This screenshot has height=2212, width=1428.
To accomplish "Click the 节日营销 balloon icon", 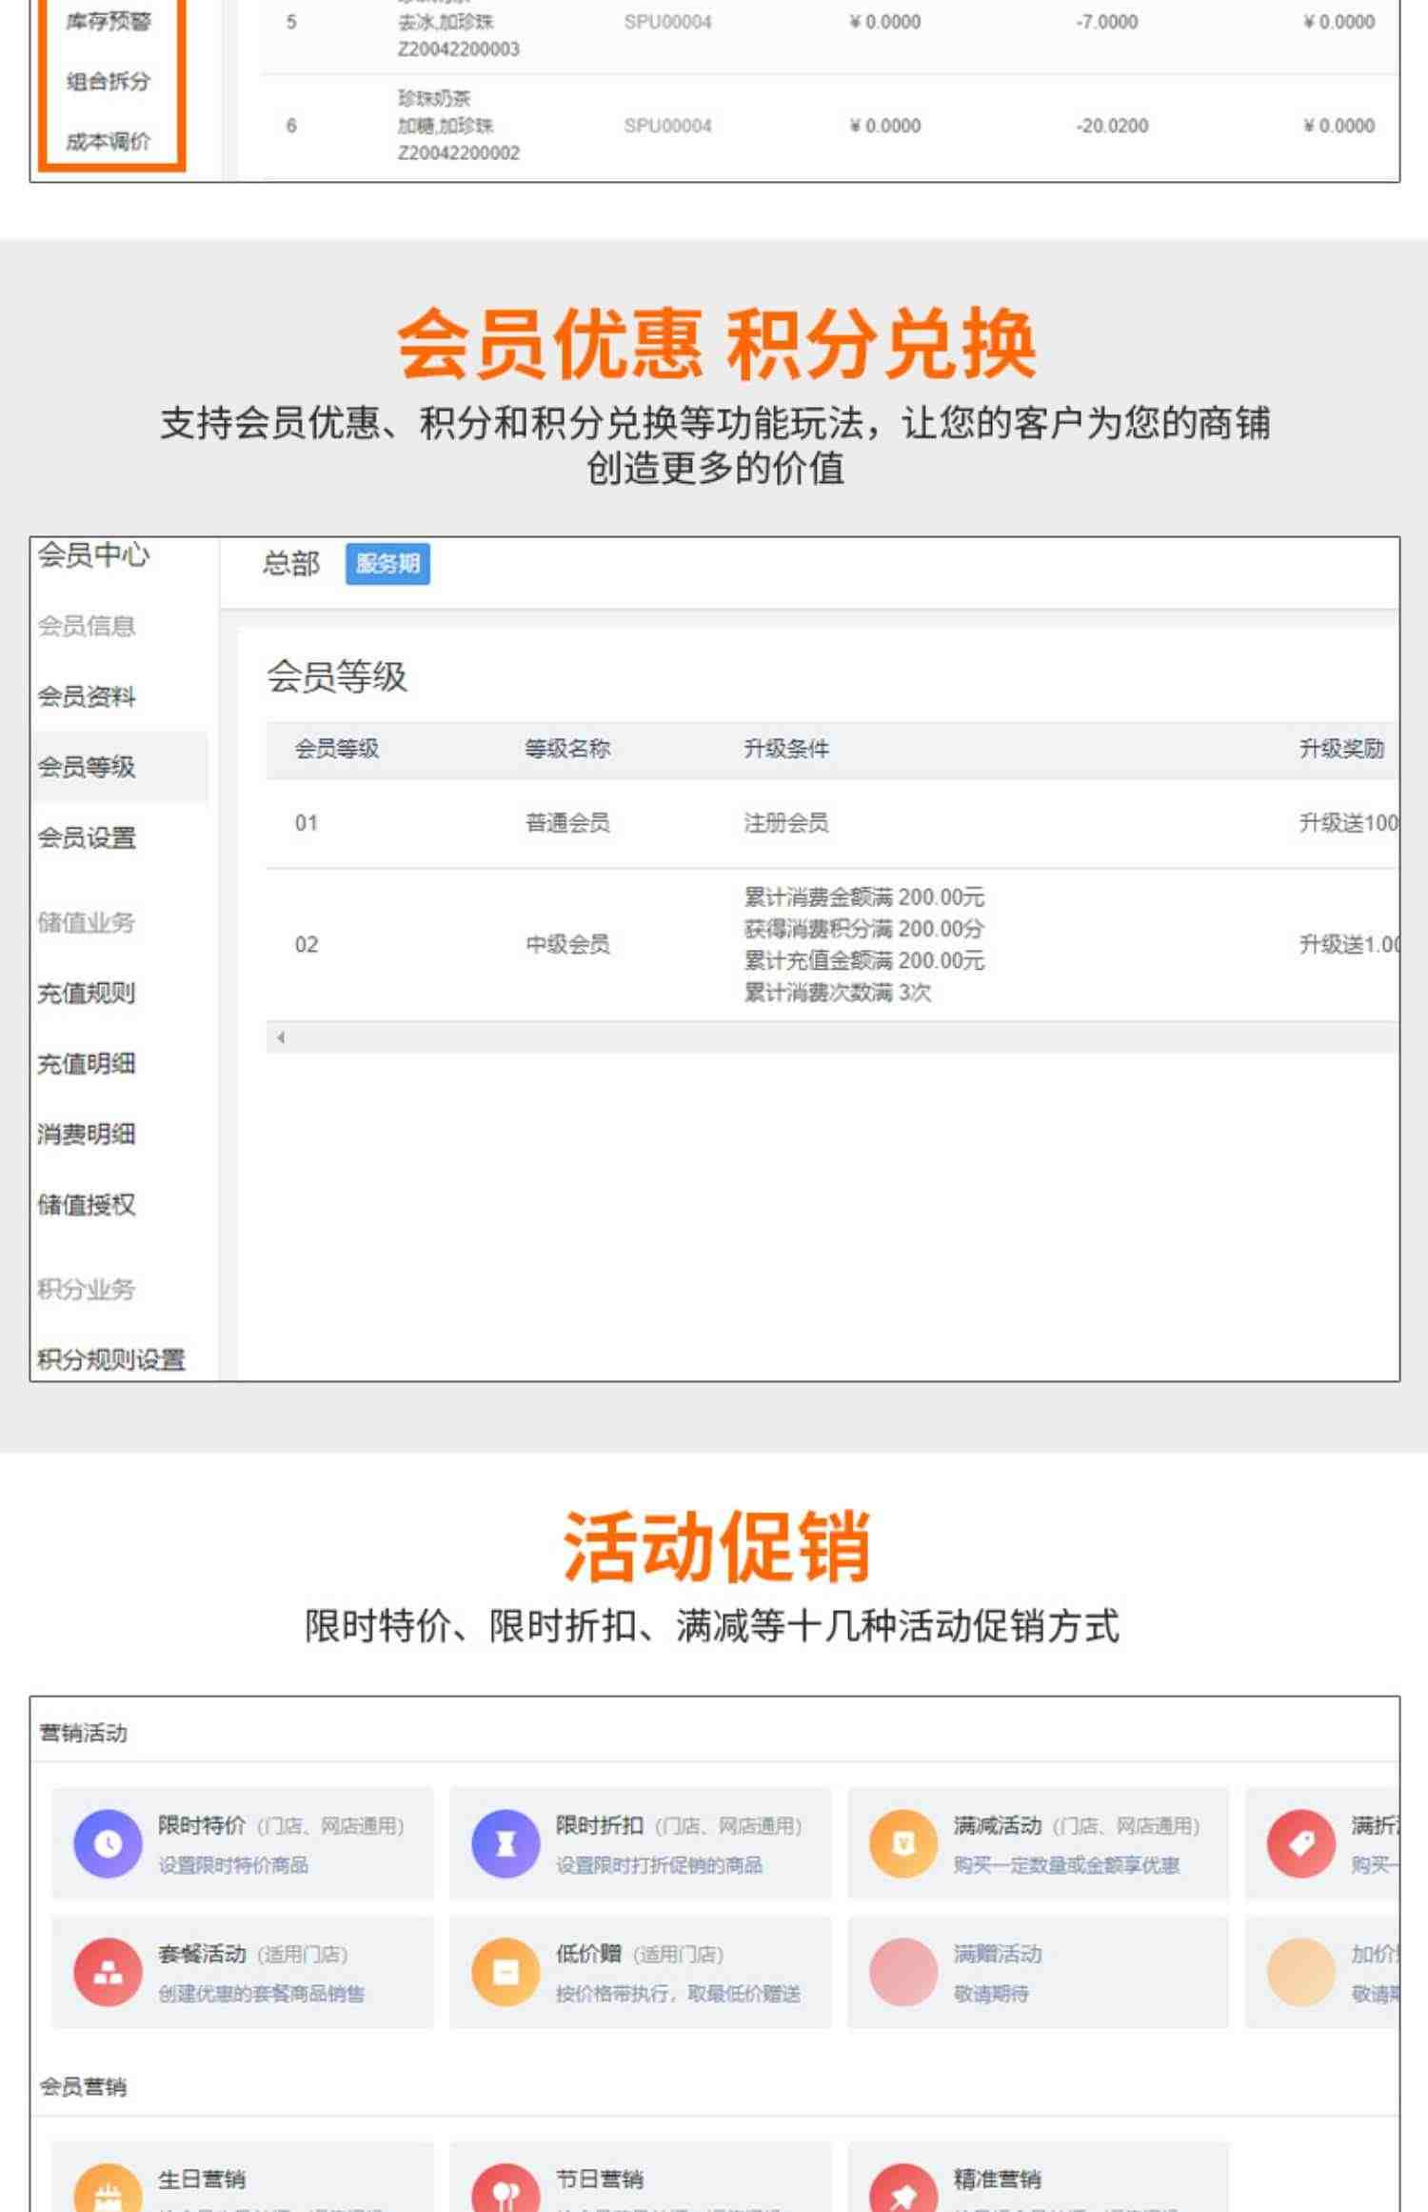I will click(x=506, y=2188).
